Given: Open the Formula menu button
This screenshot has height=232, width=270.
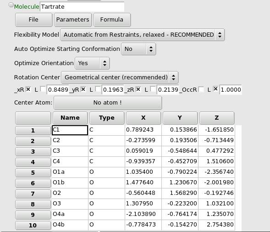Looking at the screenshot, I should 112,20.
